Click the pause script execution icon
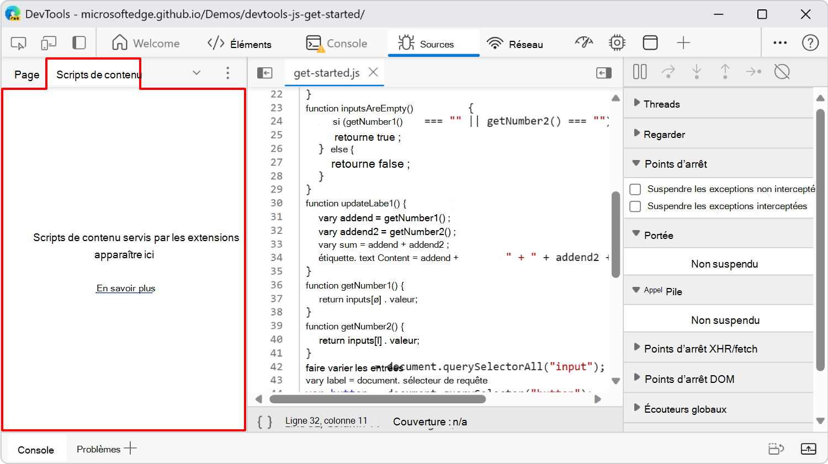This screenshot has width=828, height=464. click(x=639, y=72)
